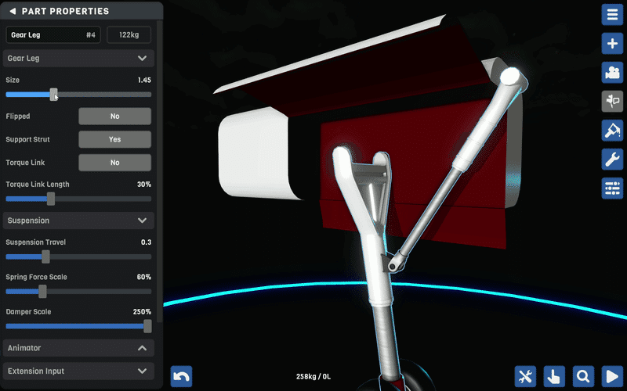Viewport: 627px width, 391px height.
Task: Go back from Part Properties panel
Action: coord(13,11)
